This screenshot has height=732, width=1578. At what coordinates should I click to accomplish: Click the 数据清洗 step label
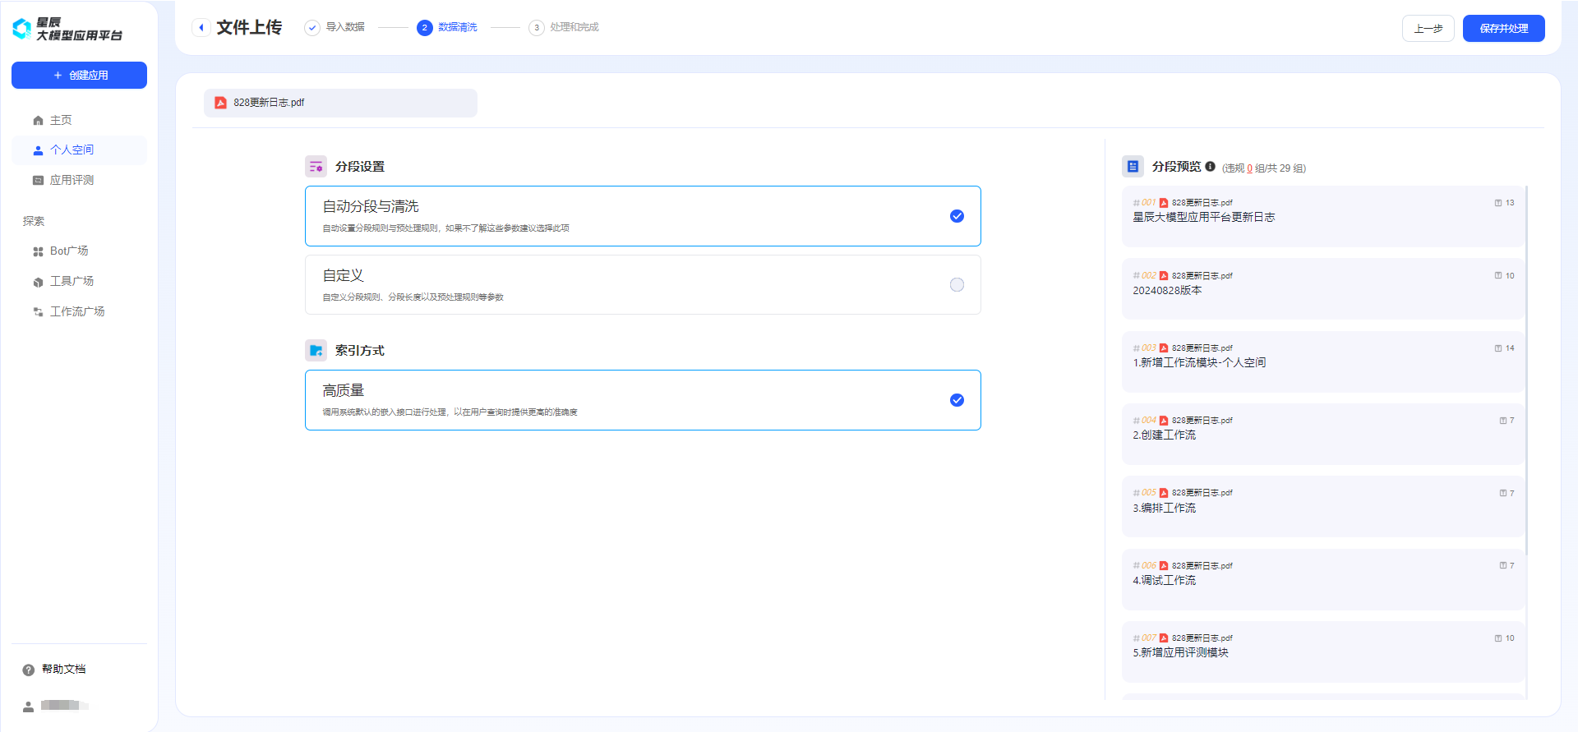458,28
